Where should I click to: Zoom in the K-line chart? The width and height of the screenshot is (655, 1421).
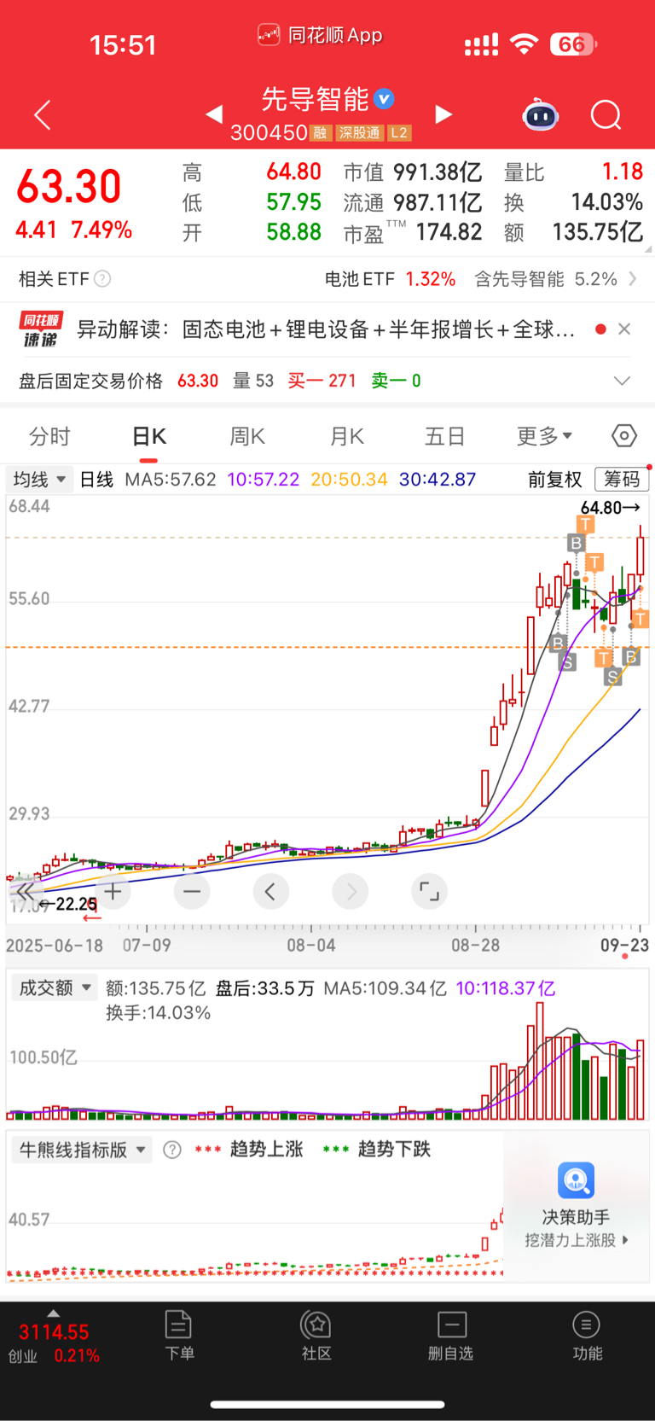point(113,892)
